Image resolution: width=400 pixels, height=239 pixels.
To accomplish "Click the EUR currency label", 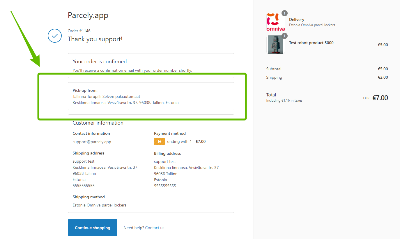I will 366,98.
